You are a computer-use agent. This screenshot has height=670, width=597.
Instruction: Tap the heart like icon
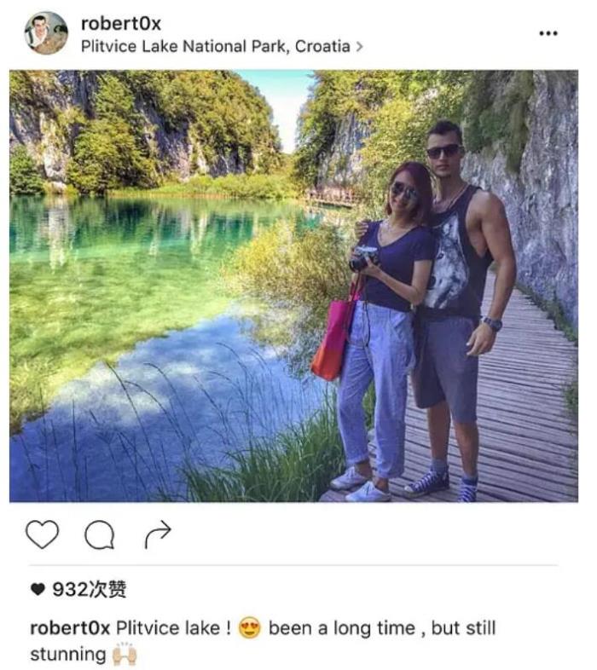tap(42, 534)
